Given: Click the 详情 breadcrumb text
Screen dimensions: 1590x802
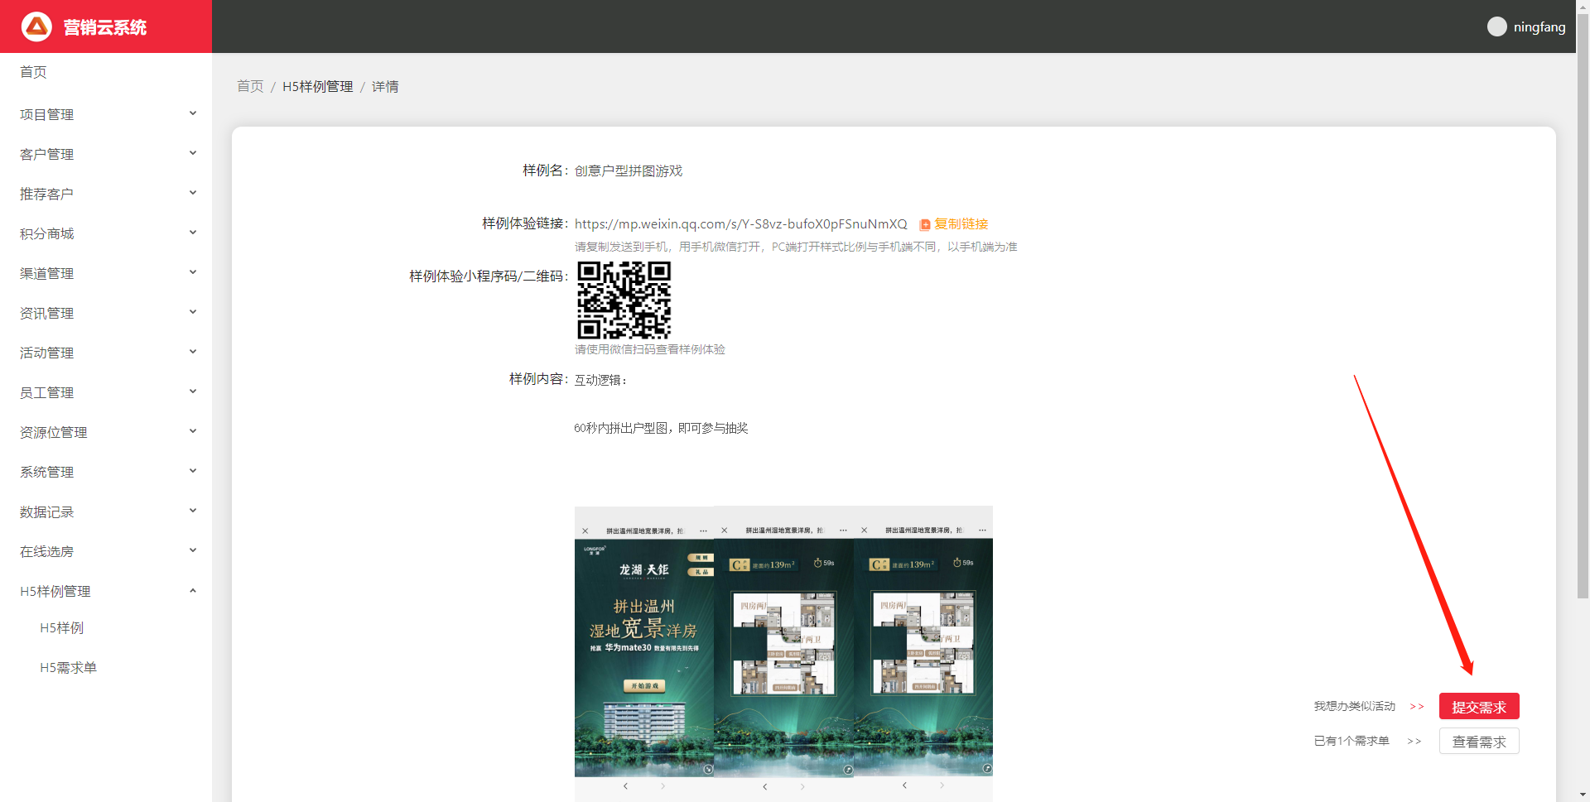Looking at the screenshot, I should (x=385, y=86).
